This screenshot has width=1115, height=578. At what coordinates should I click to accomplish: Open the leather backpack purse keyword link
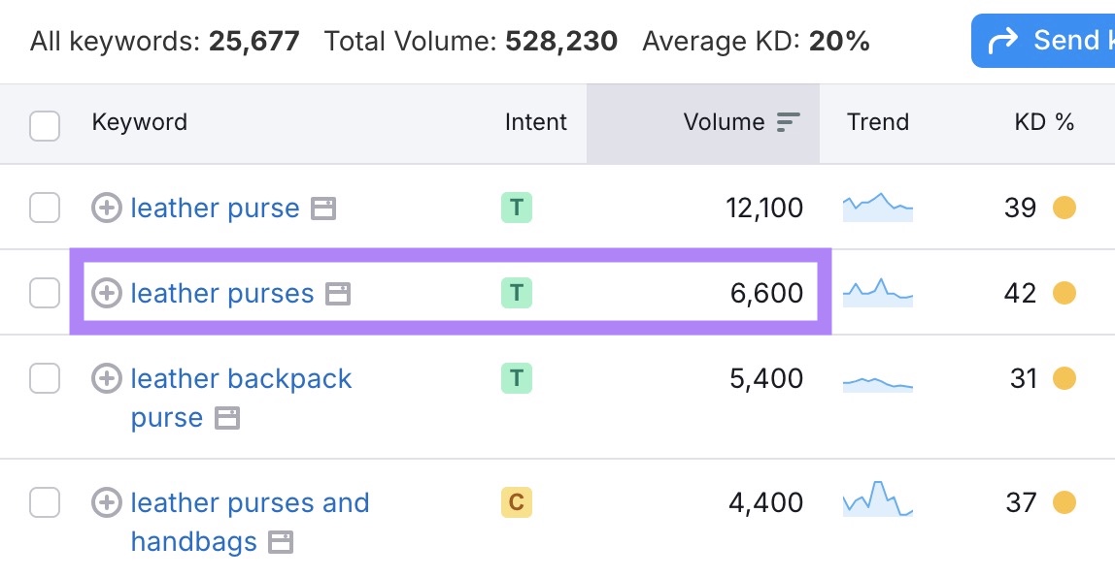(x=239, y=378)
